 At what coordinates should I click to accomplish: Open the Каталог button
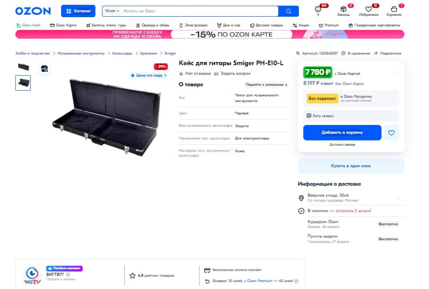(x=78, y=11)
